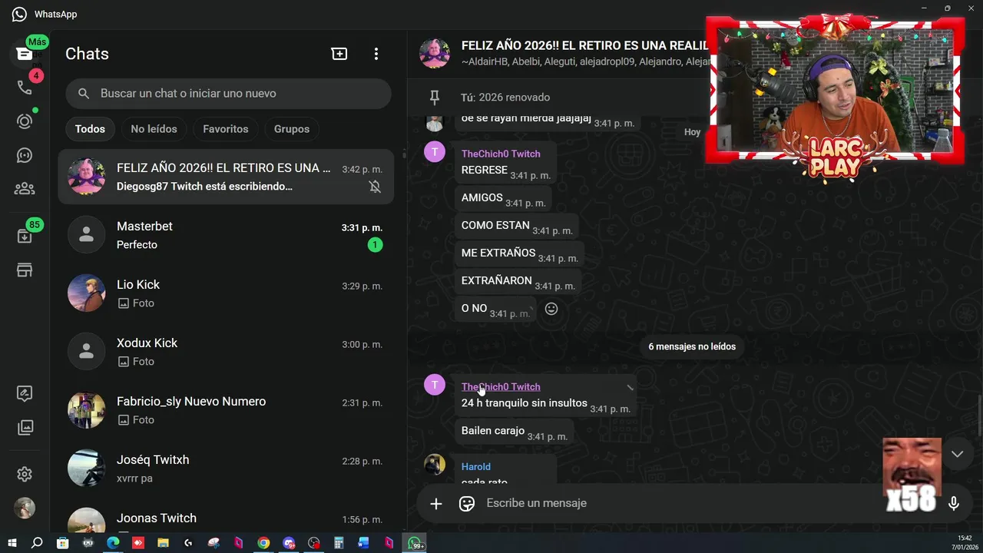Viewport: 983px width, 553px height.
Task: Open Microsoft Word from taskbar
Action: pyautogui.click(x=364, y=543)
